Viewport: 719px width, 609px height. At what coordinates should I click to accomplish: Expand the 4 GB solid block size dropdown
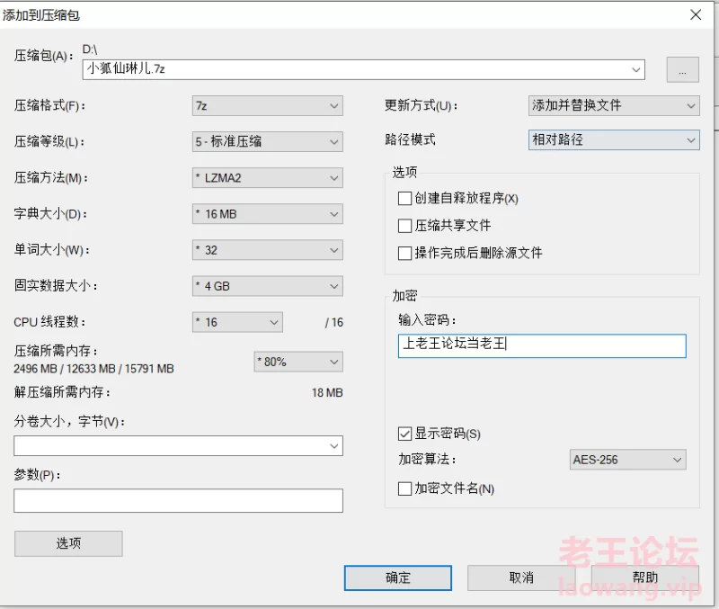(x=267, y=286)
